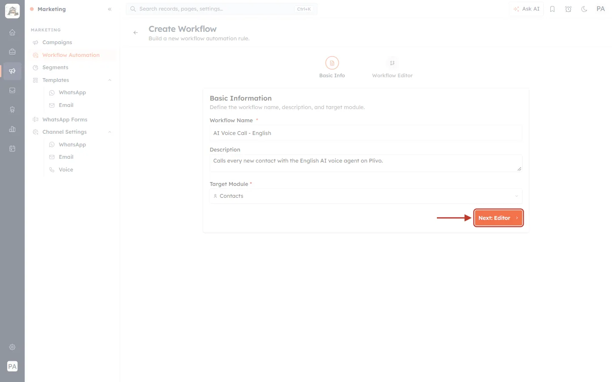The height and width of the screenshot is (382, 612).
Task: Select the megaphone marketing icon in the rail
Action: click(x=12, y=71)
